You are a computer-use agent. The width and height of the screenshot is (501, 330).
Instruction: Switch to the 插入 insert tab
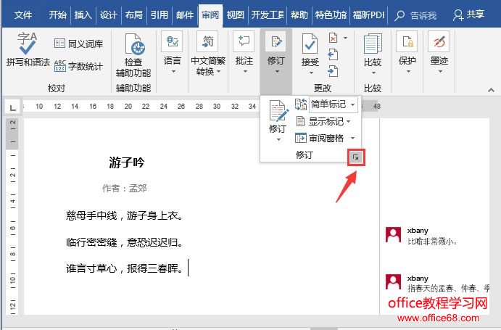pos(83,15)
